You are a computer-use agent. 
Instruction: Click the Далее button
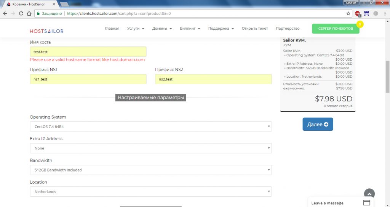318,124
